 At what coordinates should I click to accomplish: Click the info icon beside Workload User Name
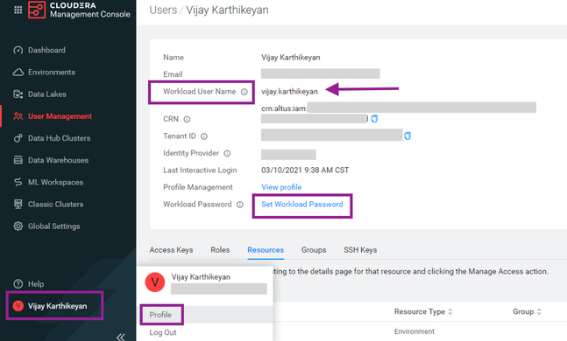(245, 92)
